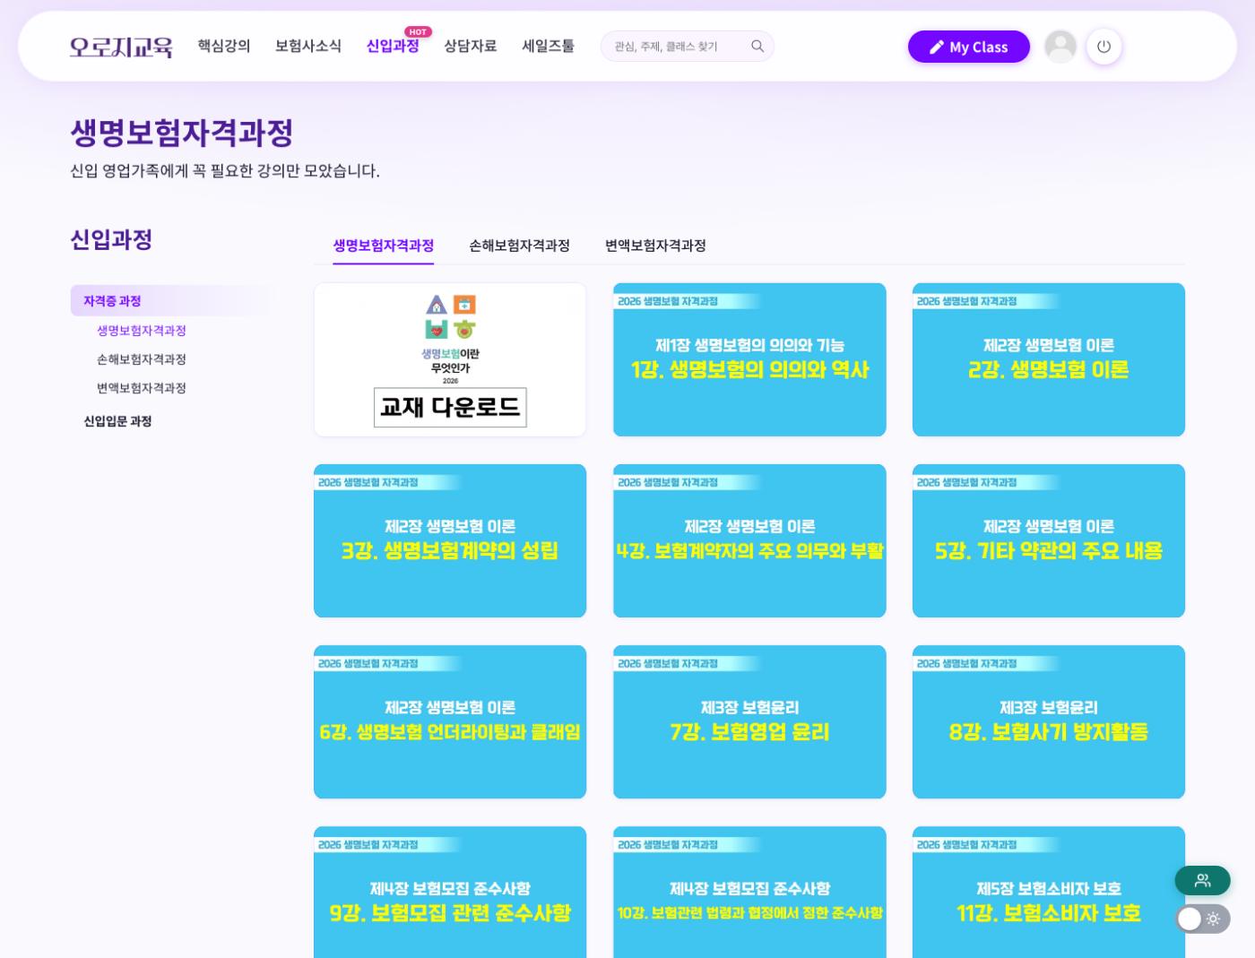Open lecture 9강. 보험모집 관련 준수사항
The width and height of the screenshot is (1255, 958).
[450, 893]
